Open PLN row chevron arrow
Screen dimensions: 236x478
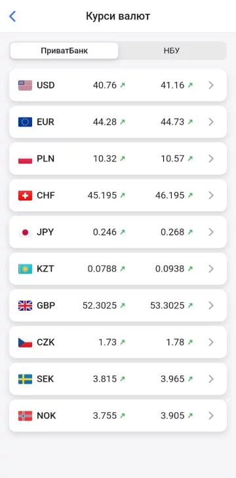point(211,159)
